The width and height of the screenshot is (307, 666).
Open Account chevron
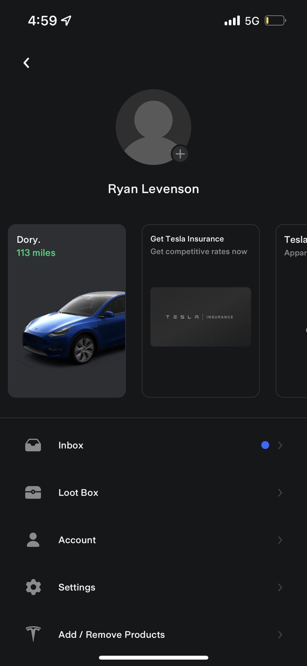click(x=280, y=540)
